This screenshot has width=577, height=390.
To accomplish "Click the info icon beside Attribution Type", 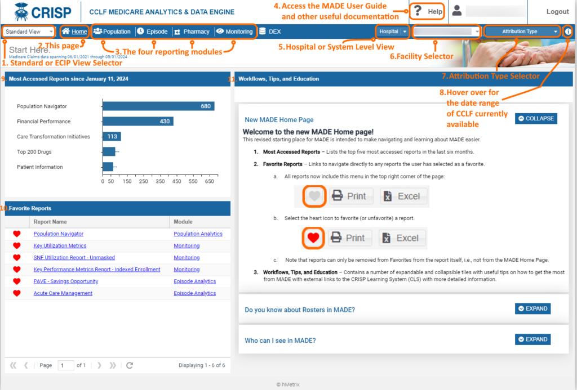I will (x=567, y=32).
